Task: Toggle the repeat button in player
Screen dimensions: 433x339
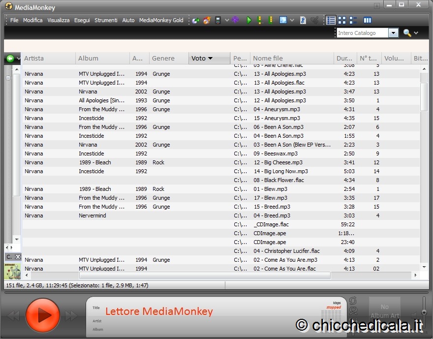Action: click(353, 301)
